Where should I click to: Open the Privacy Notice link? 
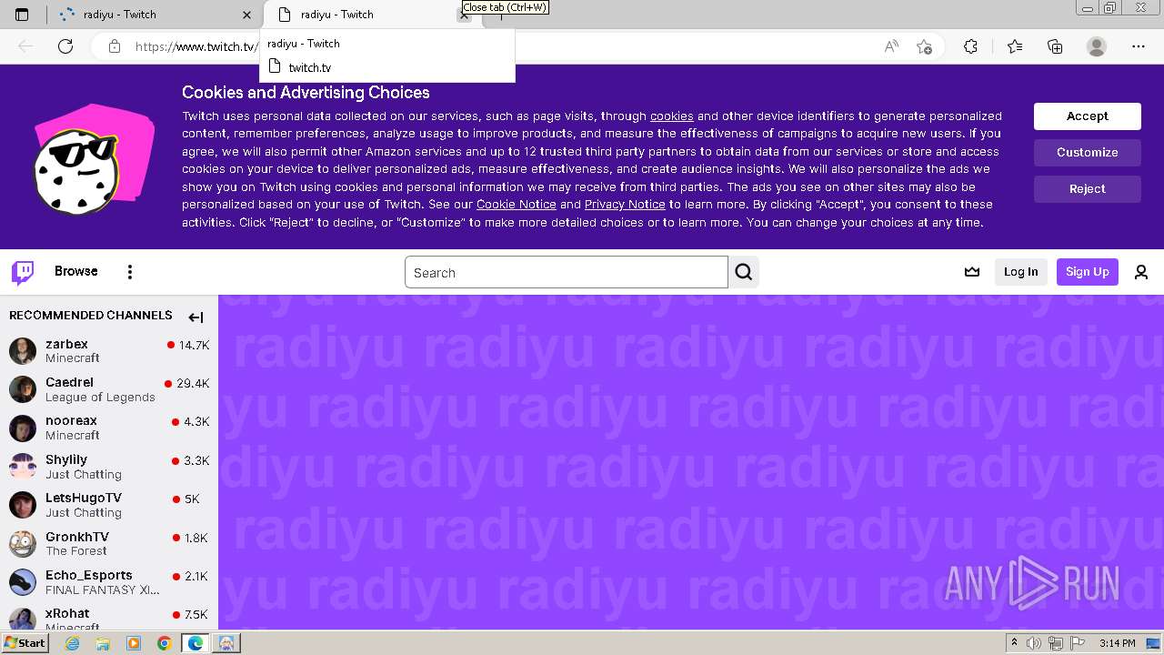click(625, 205)
